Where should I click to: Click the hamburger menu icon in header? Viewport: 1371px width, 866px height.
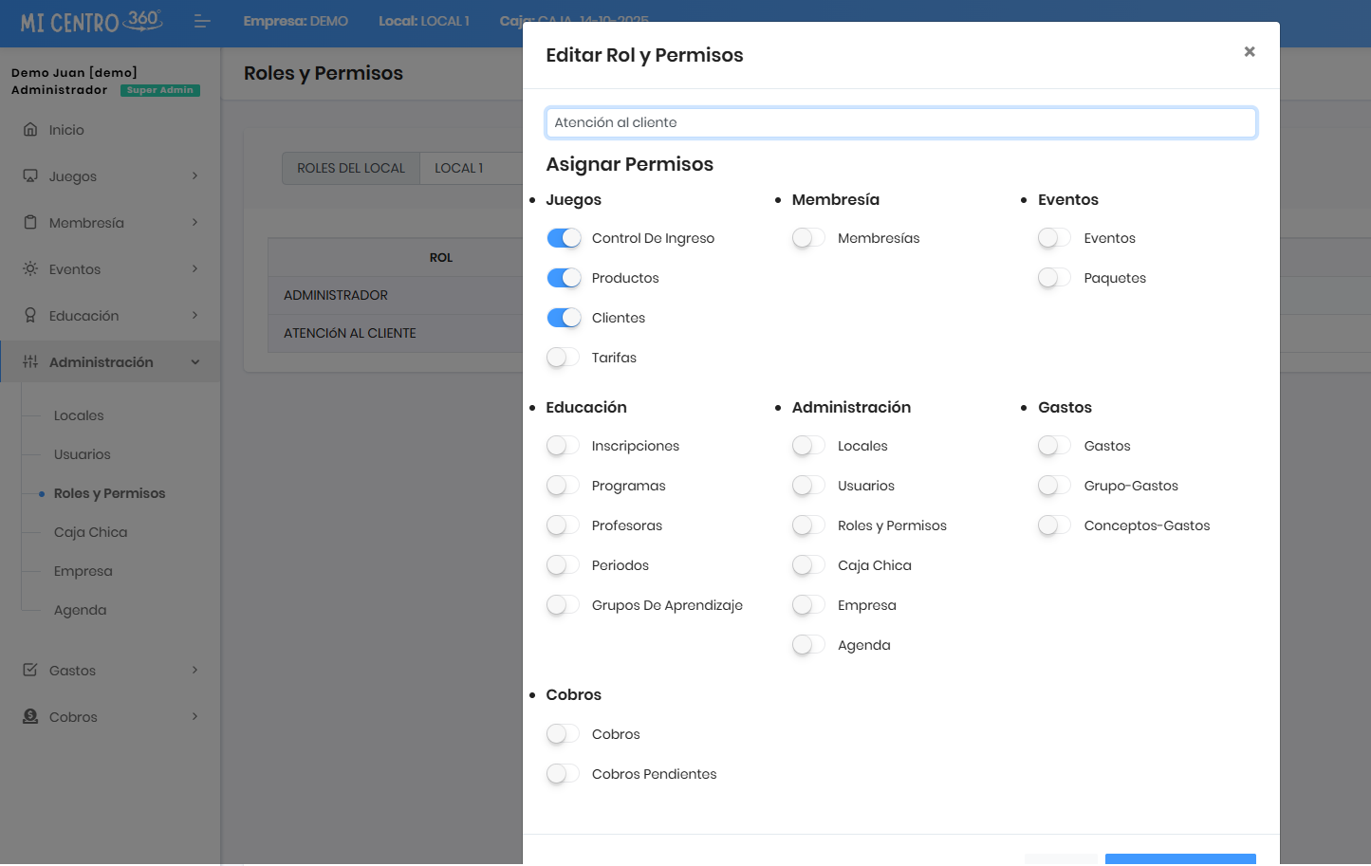click(x=202, y=21)
